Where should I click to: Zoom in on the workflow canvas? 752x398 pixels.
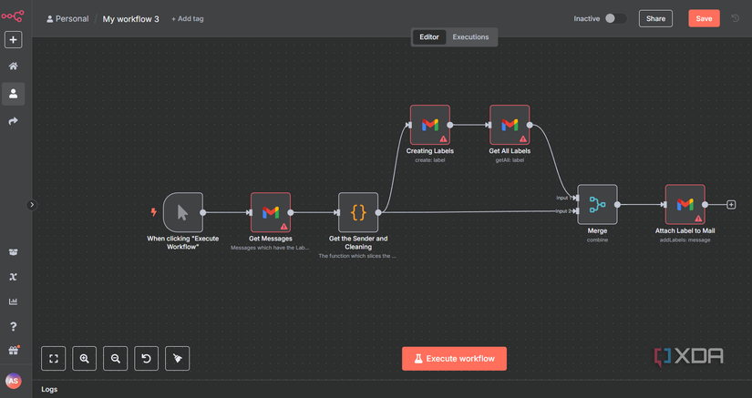[85, 358]
